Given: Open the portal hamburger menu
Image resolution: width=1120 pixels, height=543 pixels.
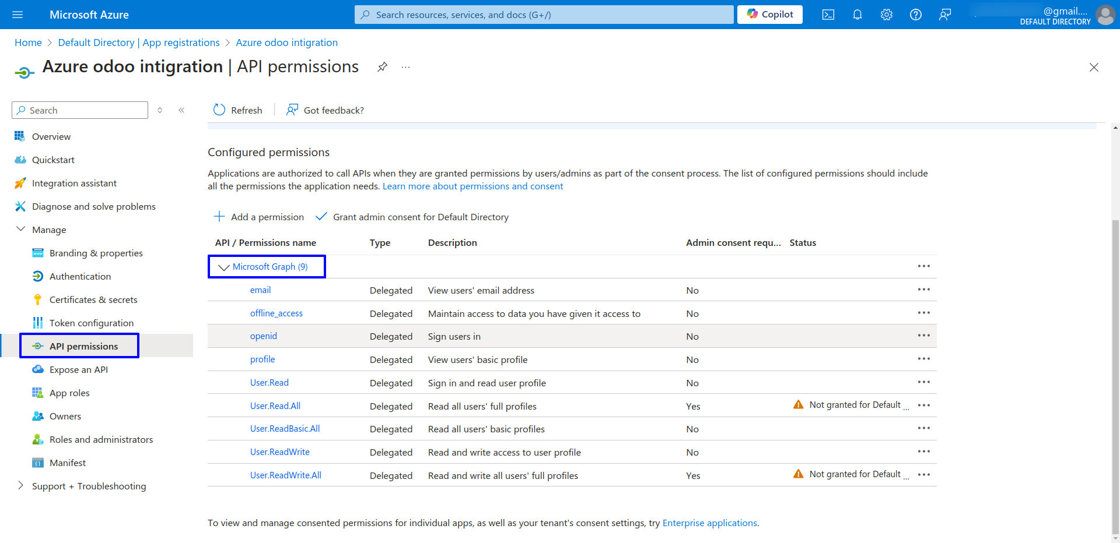Looking at the screenshot, I should 17,15.
